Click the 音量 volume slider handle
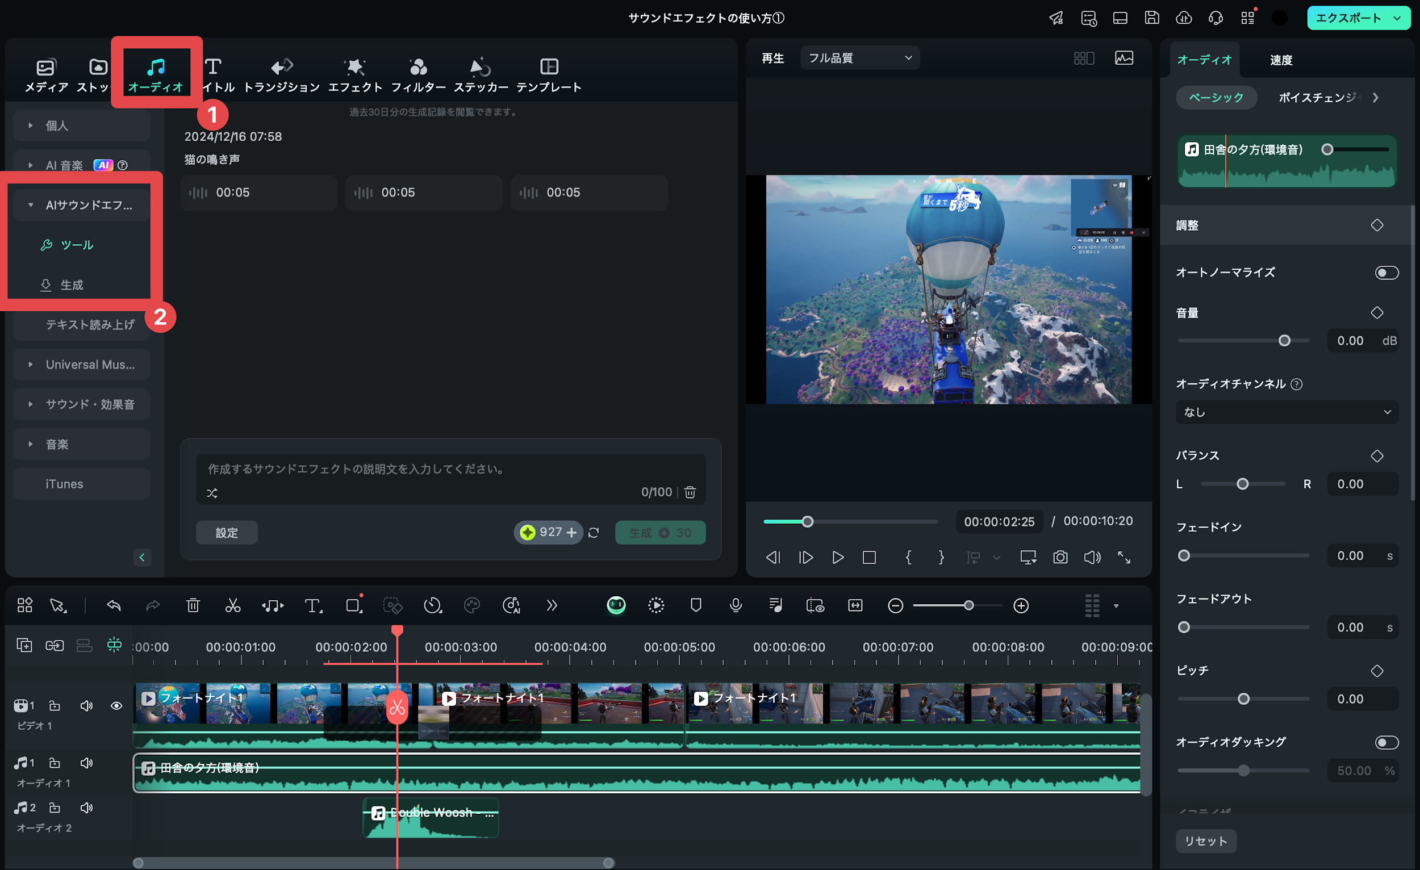This screenshot has height=870, width=1420. pyautogui.click(x=1284, y=341)
